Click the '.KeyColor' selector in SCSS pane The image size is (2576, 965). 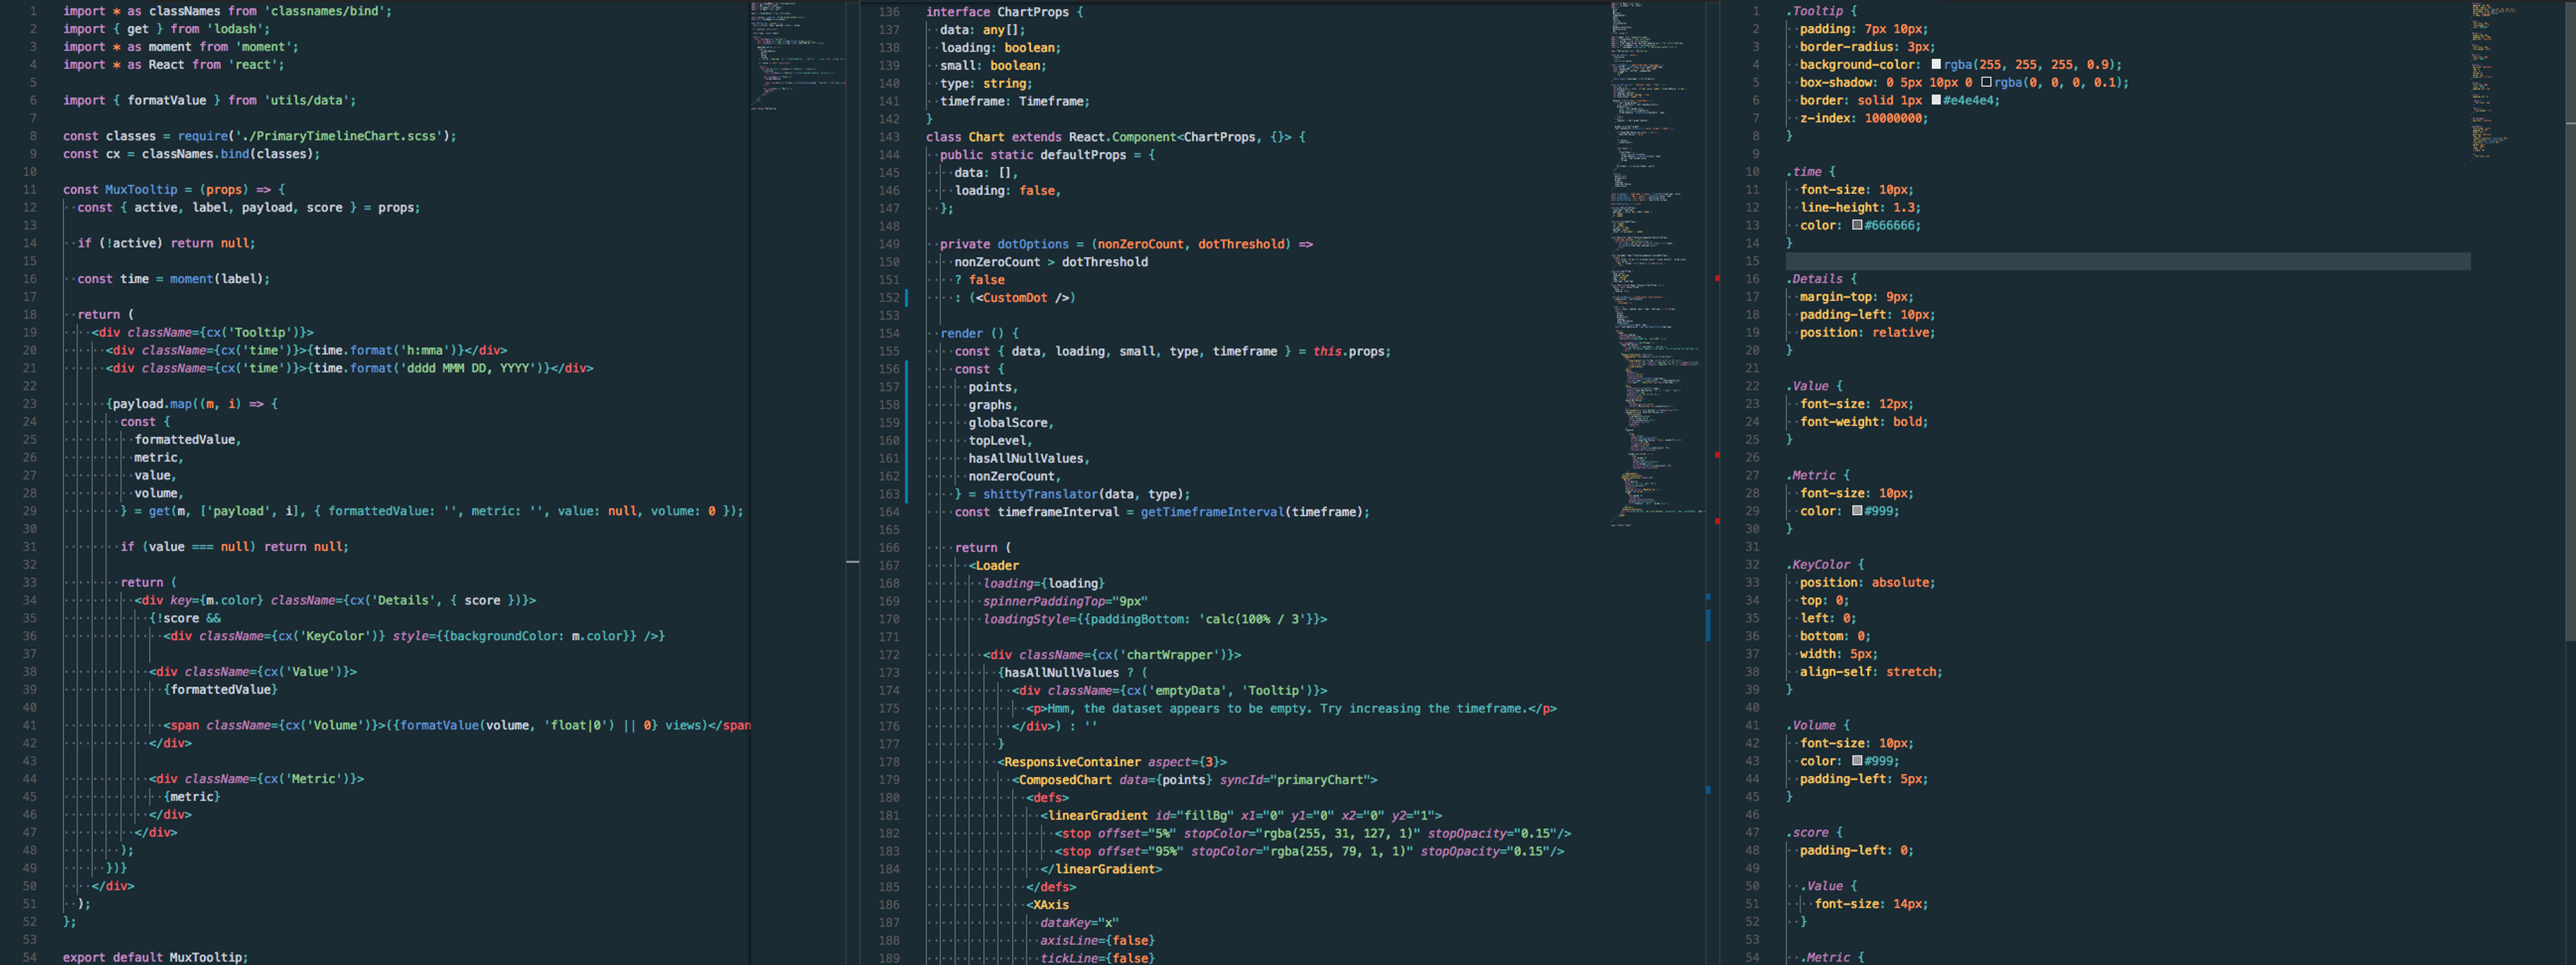click(1819, 564)
